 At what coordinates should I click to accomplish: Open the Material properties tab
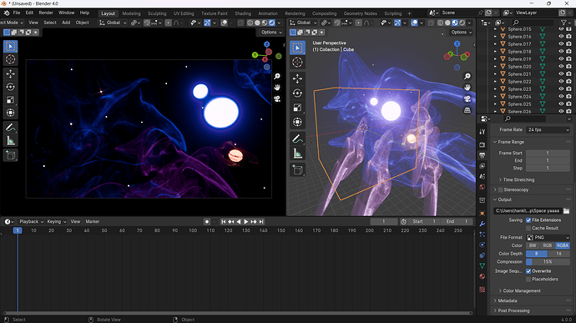[x=483, y=276]
